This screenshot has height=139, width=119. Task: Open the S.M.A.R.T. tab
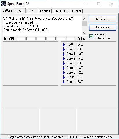[x=61, y=11]
